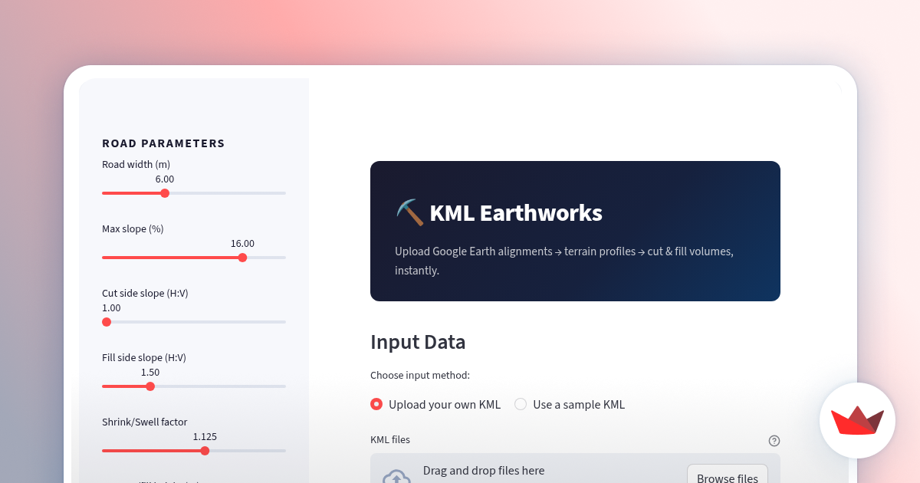Screen dimensions: 920x483
Task: Click the Max slope slider handle
Action: pyautogui.click(x=242, y=258)
